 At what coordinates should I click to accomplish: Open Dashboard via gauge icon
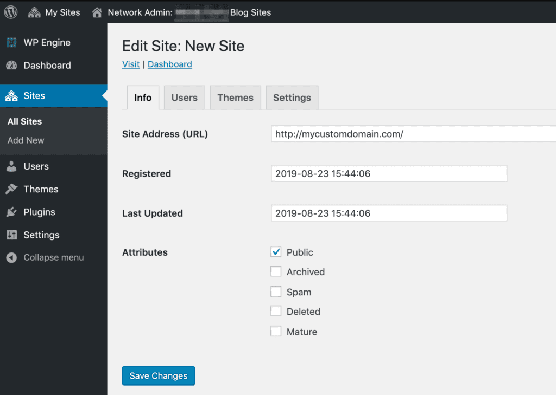tap(11, 66)
